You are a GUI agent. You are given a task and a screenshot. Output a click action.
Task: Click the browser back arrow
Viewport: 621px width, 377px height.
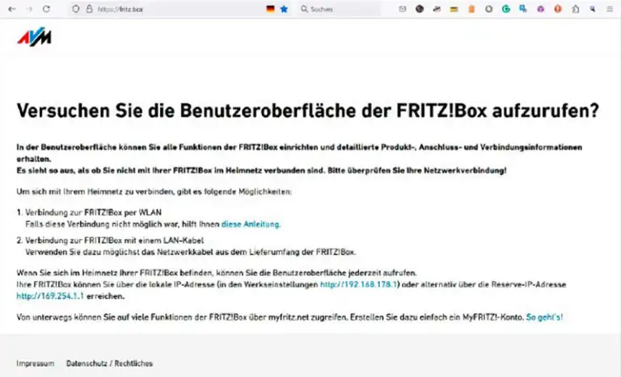pyautogui.click(x=11, y=9)
